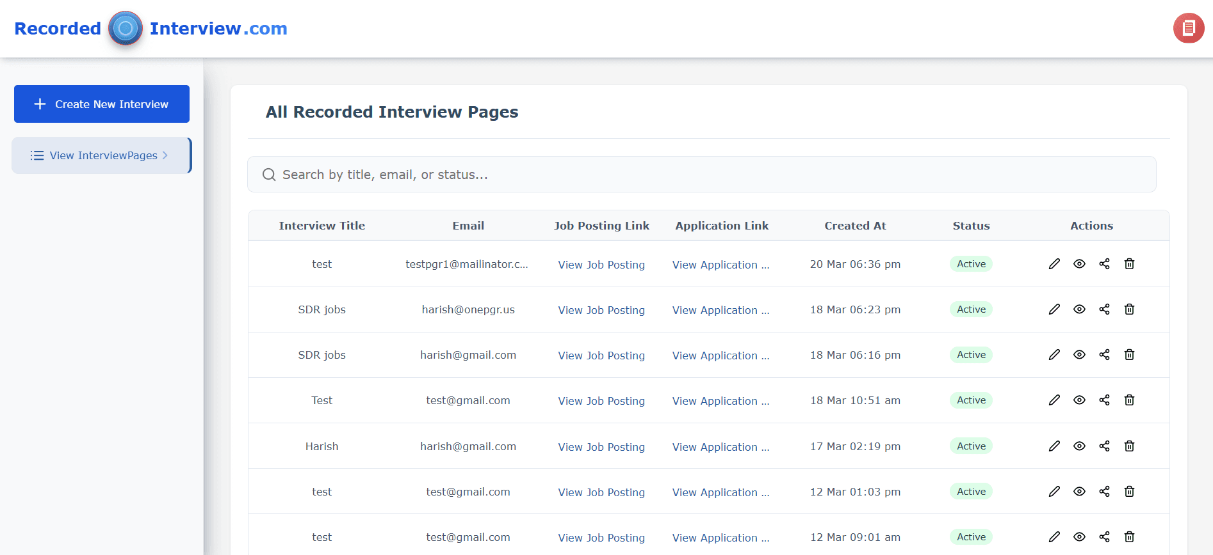Delete the Harish interview
Screen dimensions: 1213x555
[1129, 446]
